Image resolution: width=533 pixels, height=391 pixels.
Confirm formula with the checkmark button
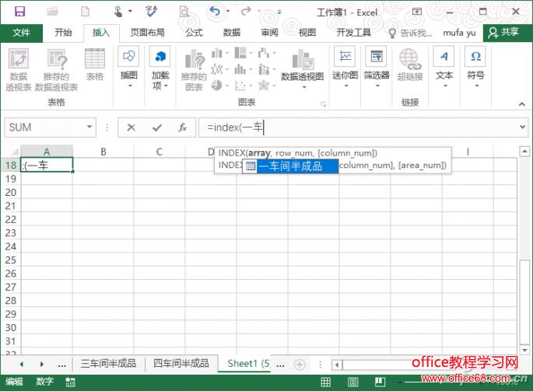(157, 127)
